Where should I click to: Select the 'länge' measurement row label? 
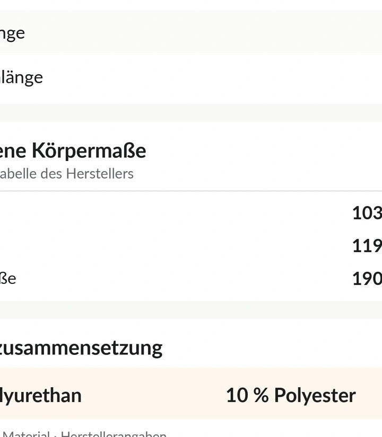(21, 77)
